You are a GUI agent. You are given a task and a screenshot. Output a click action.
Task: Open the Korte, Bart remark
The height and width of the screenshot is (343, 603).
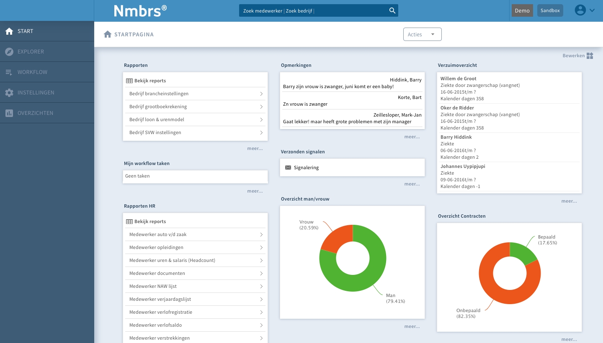pos(352,101)
